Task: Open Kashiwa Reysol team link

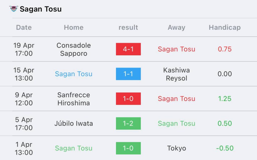Action: click(176, 74)
